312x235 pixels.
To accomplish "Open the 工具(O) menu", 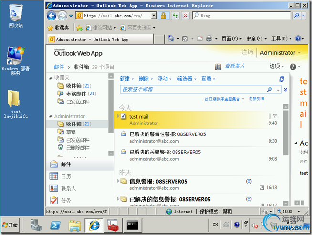I will tap(281, 38).
